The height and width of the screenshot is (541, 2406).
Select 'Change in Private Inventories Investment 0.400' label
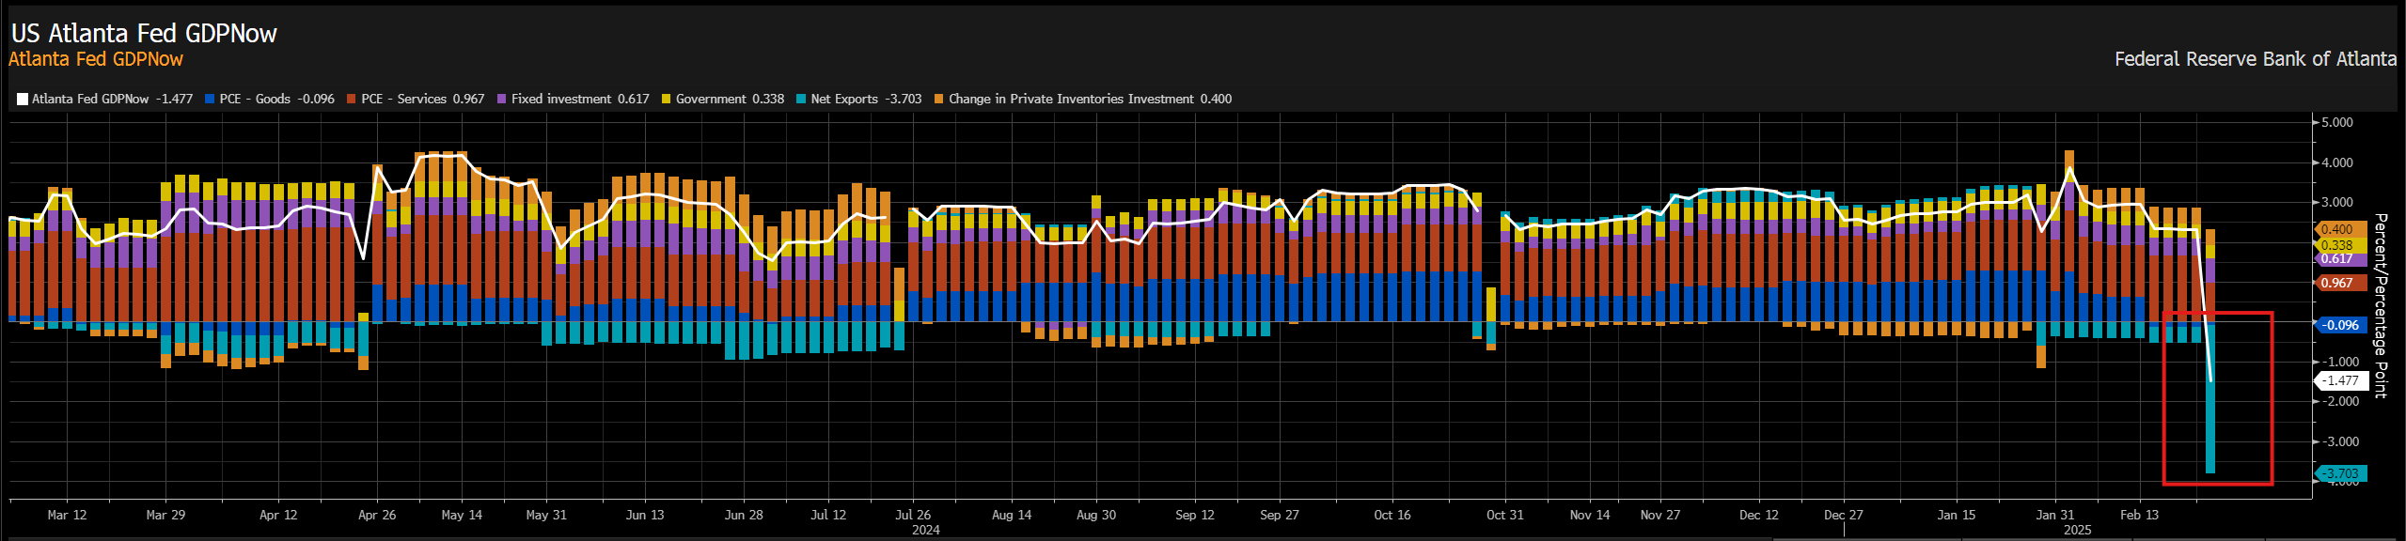[1090, 99]
